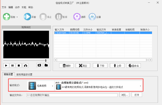The width and height of the screenshot is (162, 105).
Task: Open the 经典视频 format category dropdown
Action: pos(40,86)
